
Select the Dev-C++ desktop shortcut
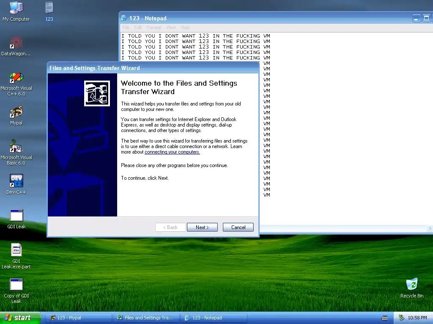pyautogui.click(x=16, y=184)
